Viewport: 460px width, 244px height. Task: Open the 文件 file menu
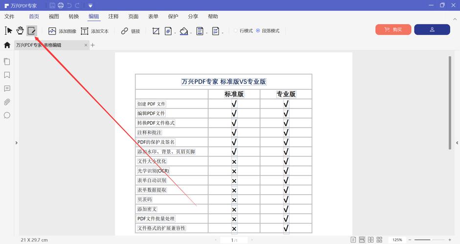coord(9,17)
